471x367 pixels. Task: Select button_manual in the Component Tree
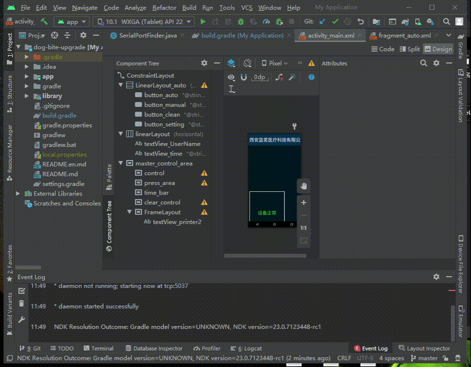point(165,105)
